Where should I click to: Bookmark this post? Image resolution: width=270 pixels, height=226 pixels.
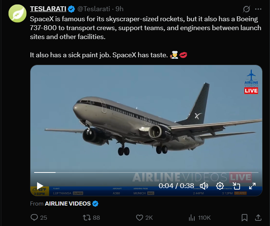point(244,217)
